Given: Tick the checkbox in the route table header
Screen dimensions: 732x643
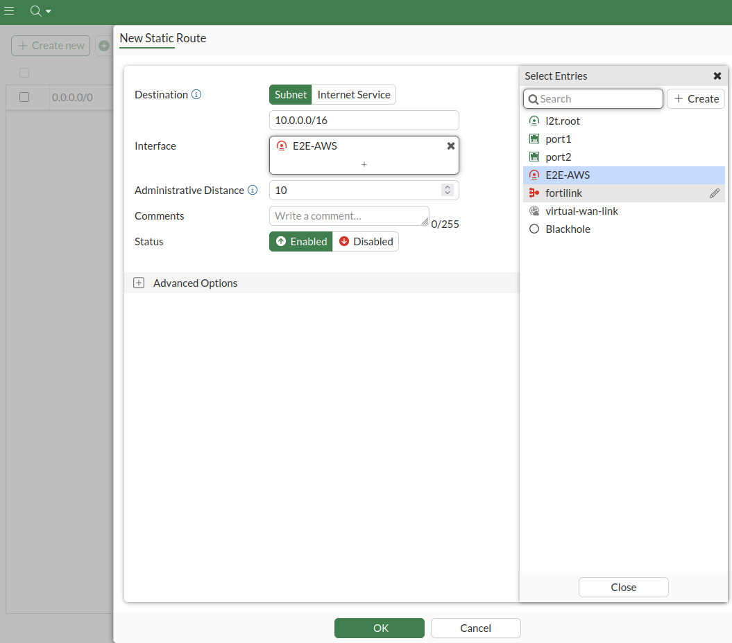Looking at the screenshot, I should (24, 72).
